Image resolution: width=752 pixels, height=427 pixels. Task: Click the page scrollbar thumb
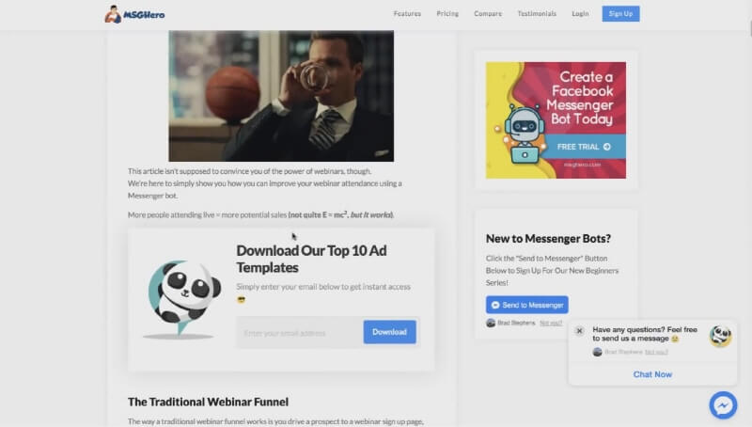[x=750, y=28]
